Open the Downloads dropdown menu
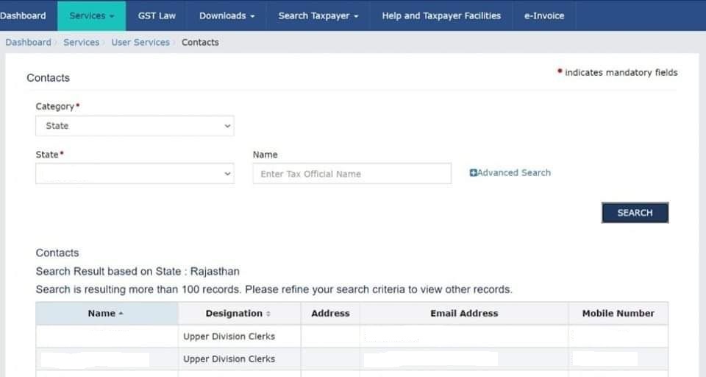706x377 pixels. [227, 15]
